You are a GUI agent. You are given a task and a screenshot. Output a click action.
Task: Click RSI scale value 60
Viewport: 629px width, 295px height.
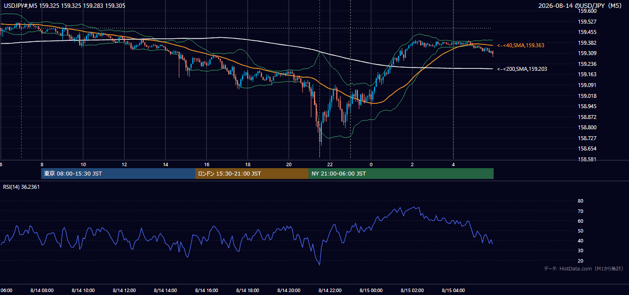[x=580, y=221]
